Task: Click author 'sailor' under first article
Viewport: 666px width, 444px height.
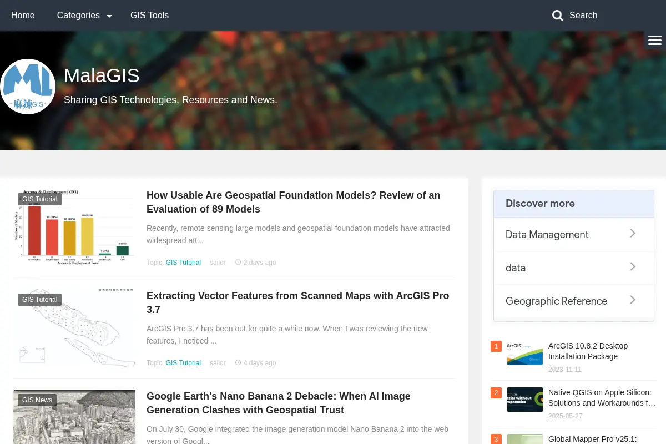Action: 218,262
